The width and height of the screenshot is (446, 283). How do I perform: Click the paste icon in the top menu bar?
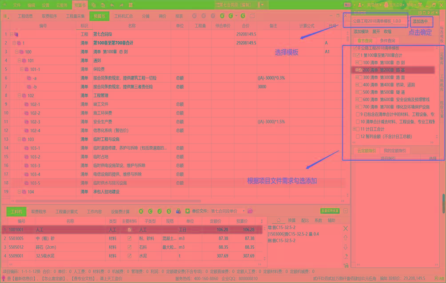pos(103,5)
